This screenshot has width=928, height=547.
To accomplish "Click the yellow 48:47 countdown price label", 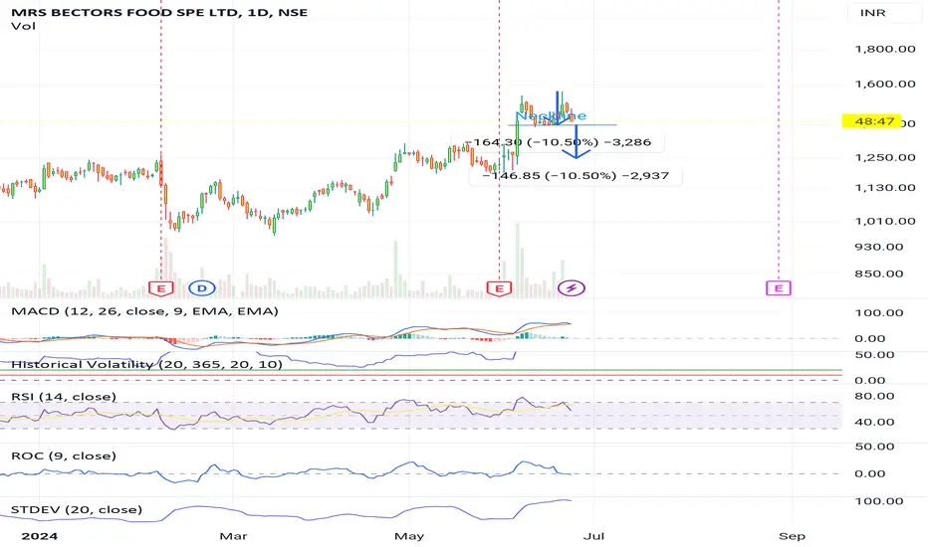I will pos(874,121).
